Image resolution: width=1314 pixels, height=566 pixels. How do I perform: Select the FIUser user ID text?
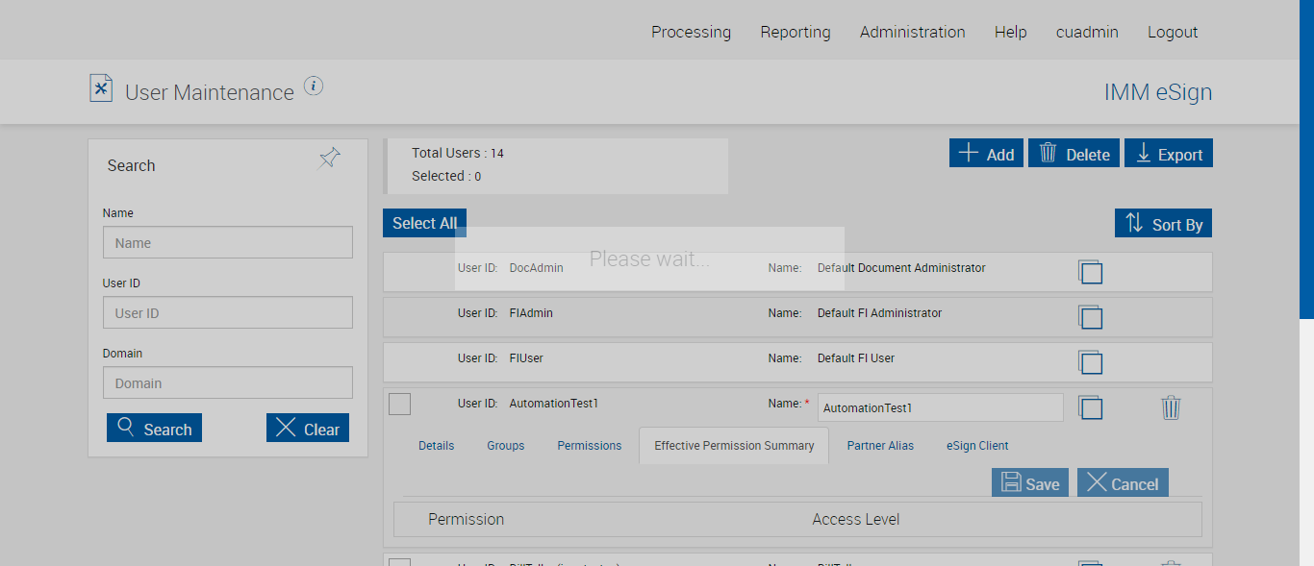[526, 358]
